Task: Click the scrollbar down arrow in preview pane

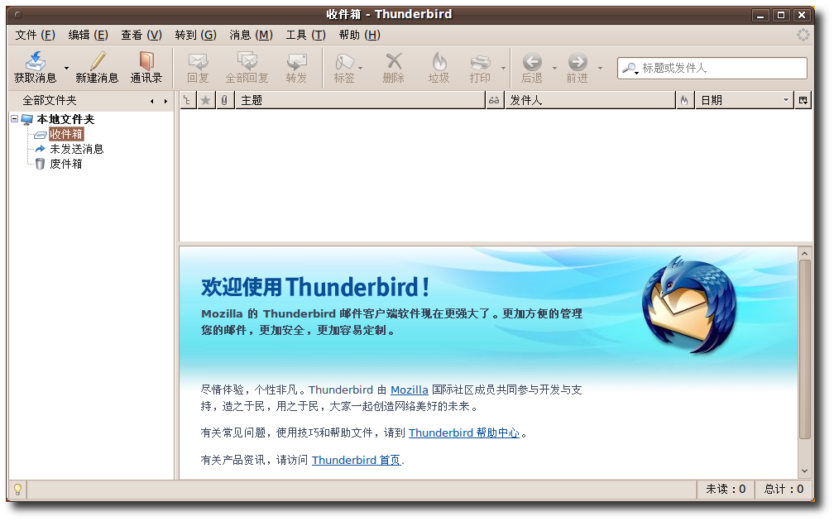Action: click(805, 471)
